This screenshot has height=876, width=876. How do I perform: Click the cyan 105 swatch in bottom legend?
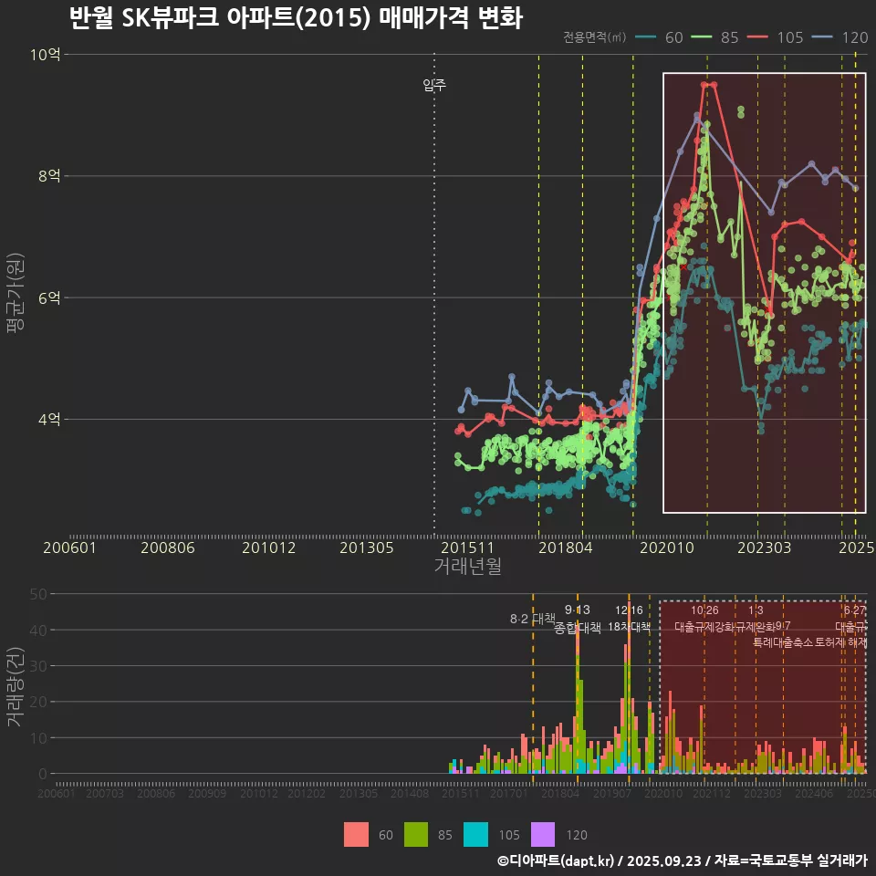coord(475,834)
